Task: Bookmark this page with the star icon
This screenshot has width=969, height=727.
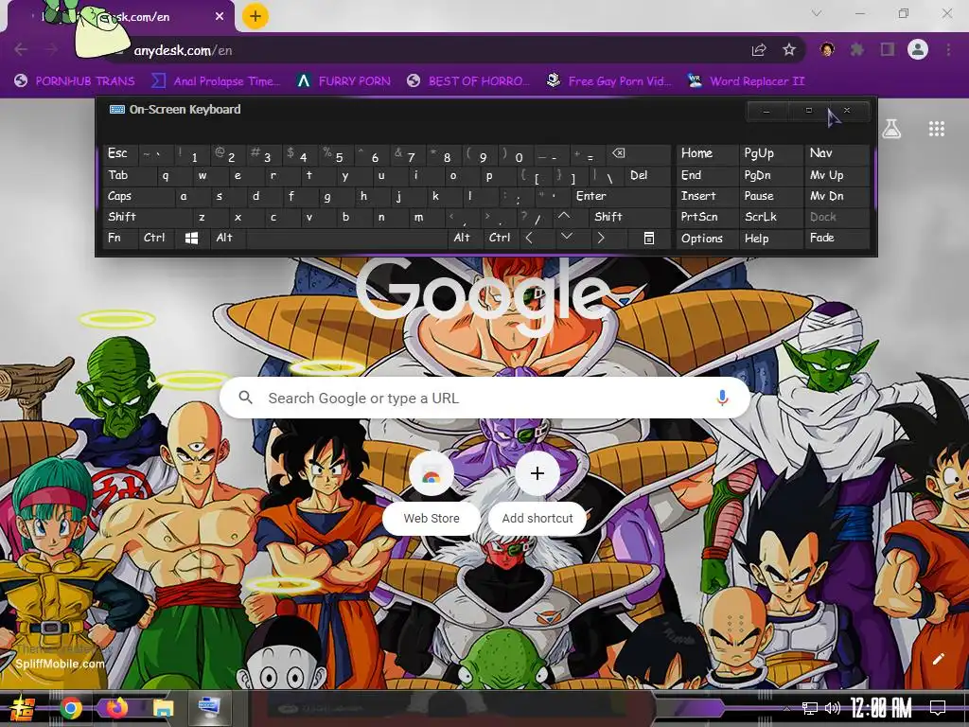Action: (x=789, y=50)
